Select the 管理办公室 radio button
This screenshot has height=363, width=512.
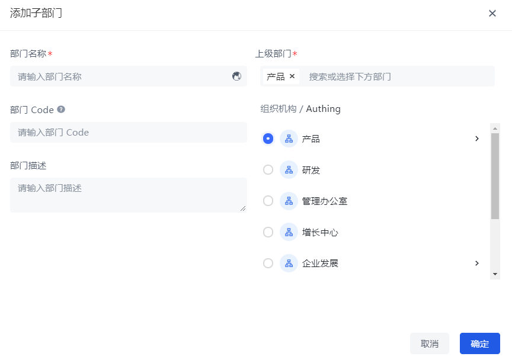pyautogui.click(x=268, y=201)
